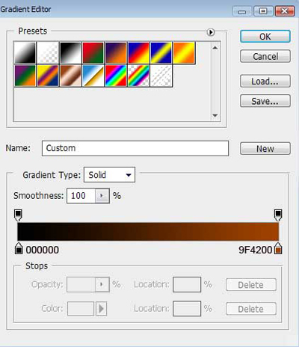Viewport: 299px width, 347px height.
Task: Open the Gradient Type dropdown
Action: tap(109, 175)
